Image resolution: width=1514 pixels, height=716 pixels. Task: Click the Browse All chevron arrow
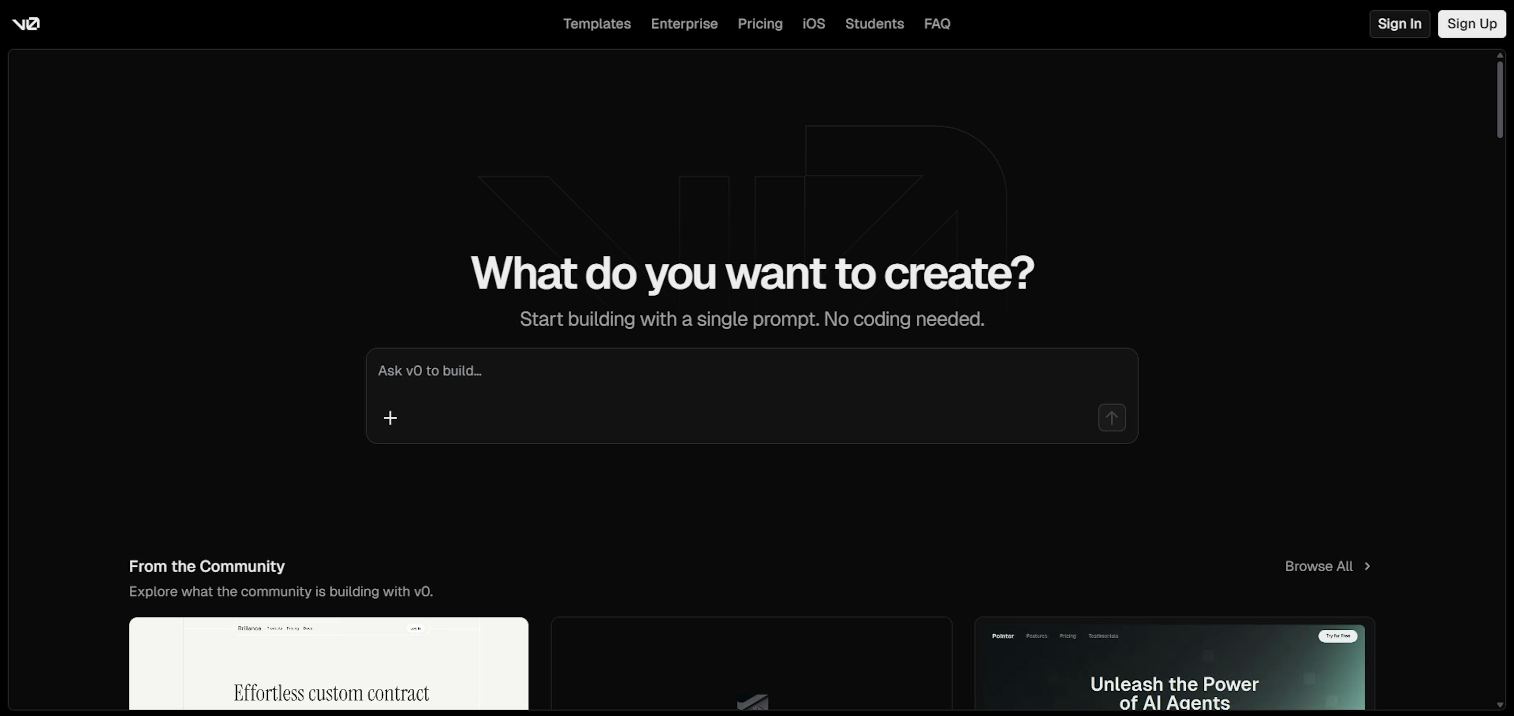tap(1367, 566)
